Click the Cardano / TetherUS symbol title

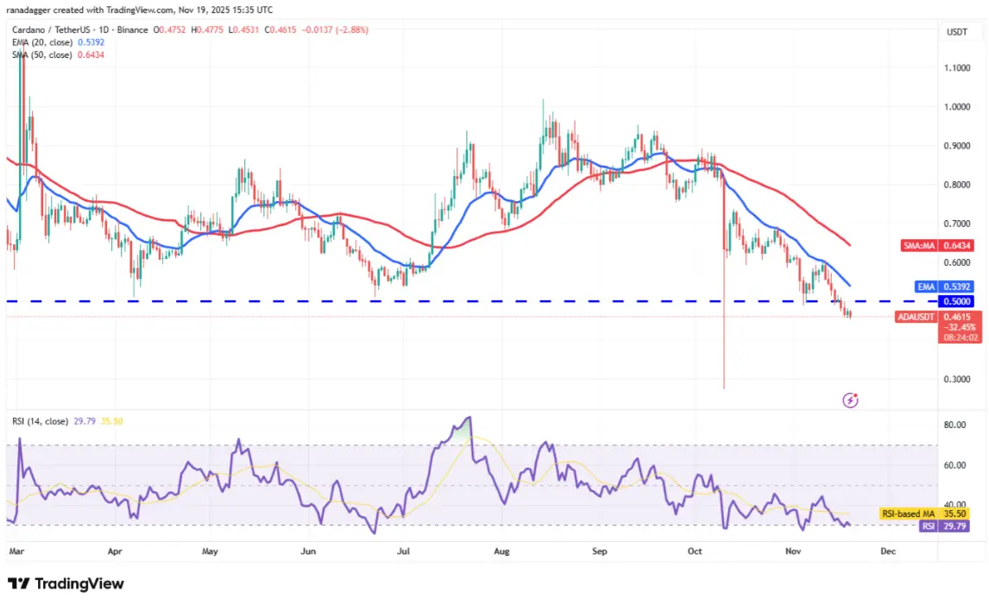coord(79,29)
